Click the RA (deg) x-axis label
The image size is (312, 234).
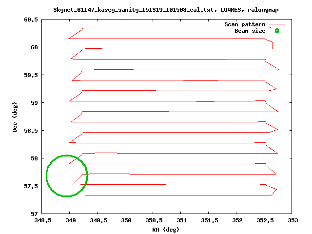[x=166, y=229]
